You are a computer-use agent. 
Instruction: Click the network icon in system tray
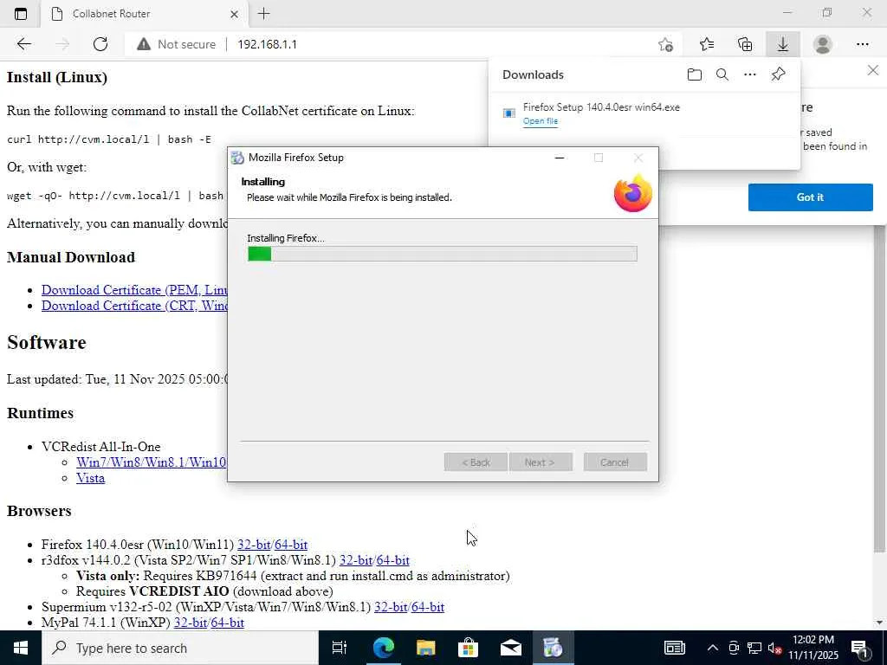tap(754, 648)
